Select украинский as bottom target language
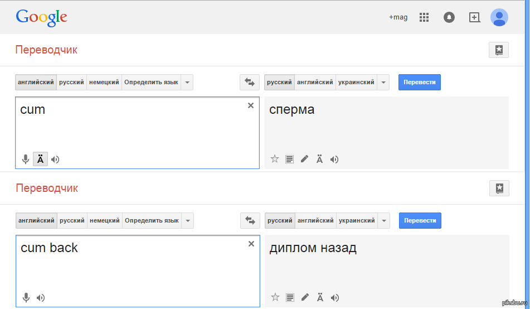The width and height of the screenshot is (530, 309). point(357,221)
